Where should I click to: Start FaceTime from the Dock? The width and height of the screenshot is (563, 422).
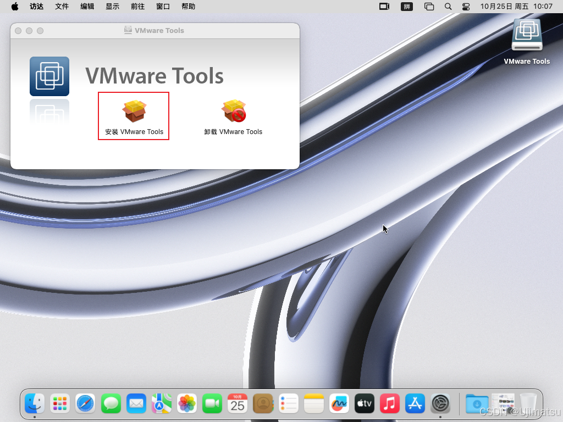212,403
